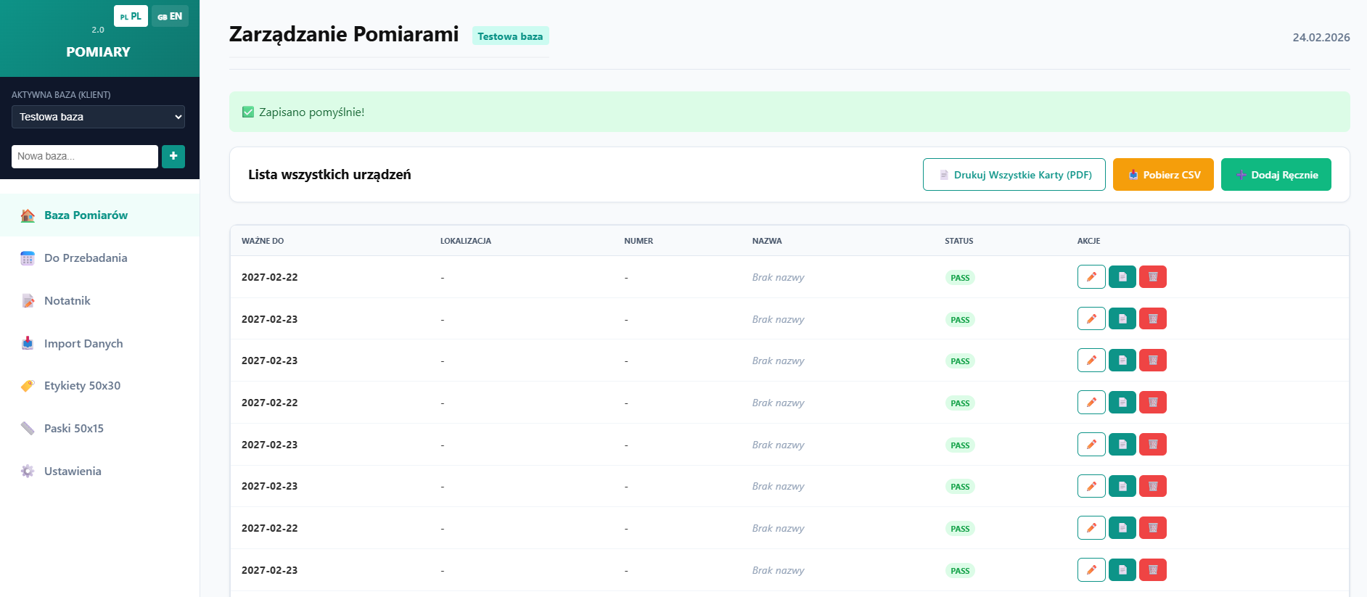Click the Testowa baza badge beside title
The height and width of the screenshot is (597, 1367).
pos(510,36)
